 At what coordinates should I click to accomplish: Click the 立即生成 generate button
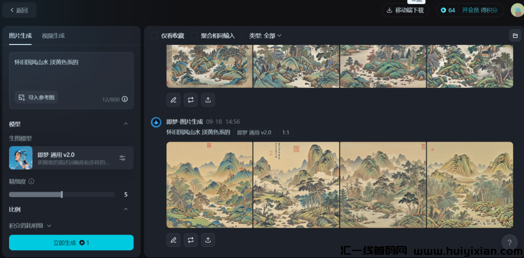[x=71, y=242]
